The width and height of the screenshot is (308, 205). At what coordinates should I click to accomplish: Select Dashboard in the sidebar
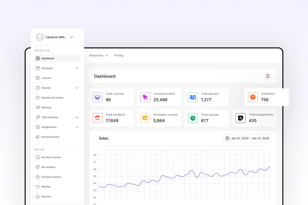coord(57,58)
